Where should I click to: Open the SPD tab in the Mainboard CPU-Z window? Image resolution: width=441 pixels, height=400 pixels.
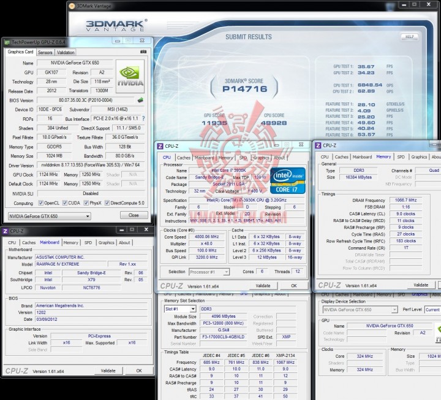(x=88, y=242)
